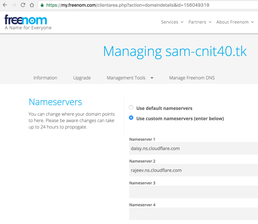Expand the Management Tools dropdown
This screenshot has width=258, height=224.
[x=130, y=78]
